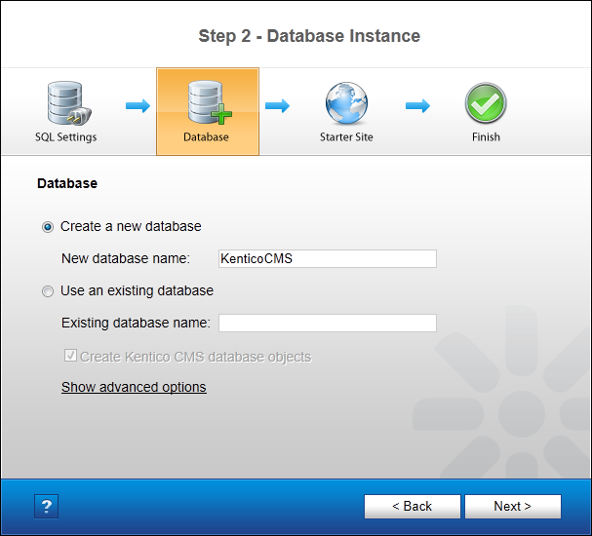Click the New database name field

tap(328, 259)
